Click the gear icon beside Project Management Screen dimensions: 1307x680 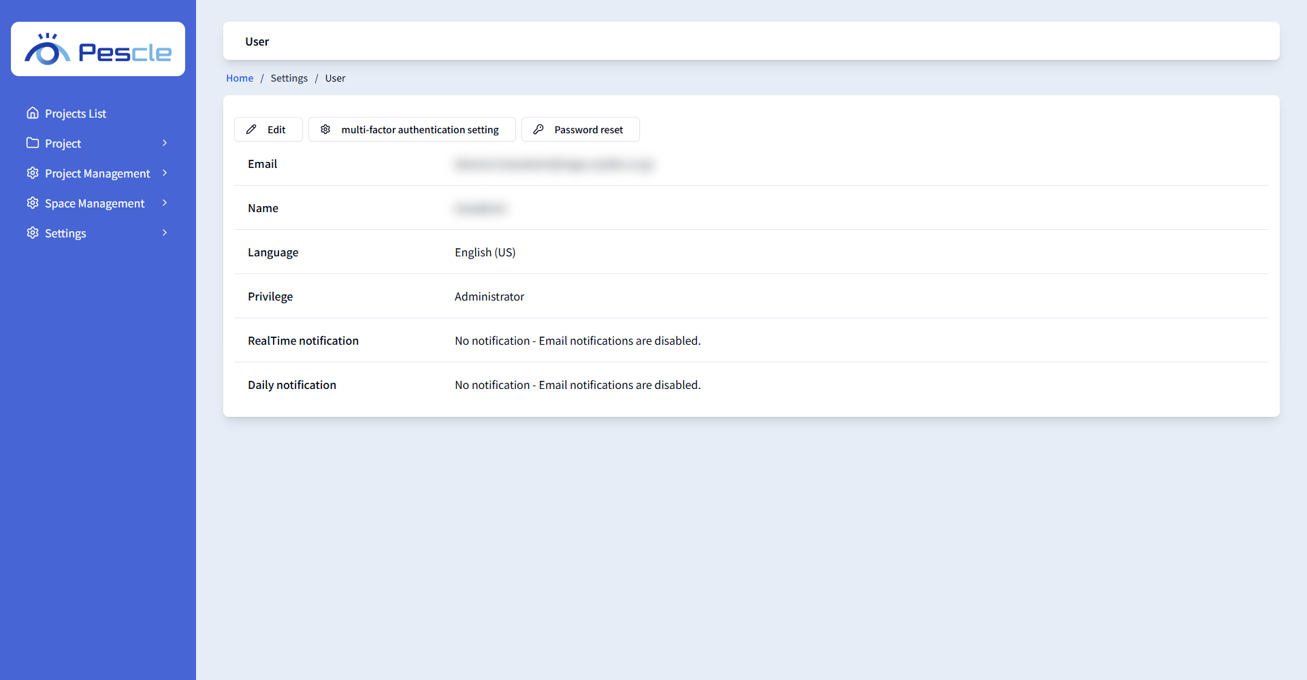click(33, 173)
